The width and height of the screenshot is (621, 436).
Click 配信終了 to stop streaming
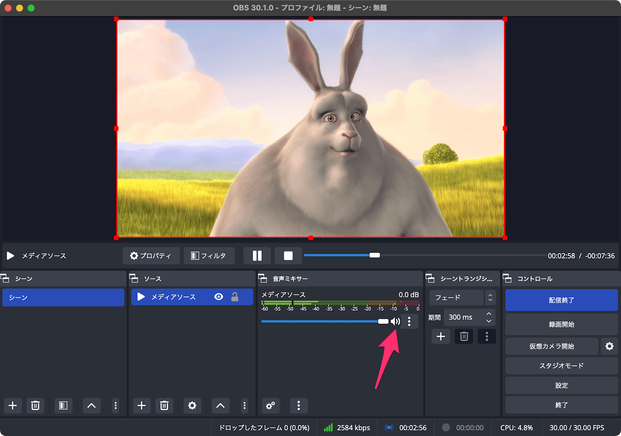pyautogui.click(x=561, y=300)
